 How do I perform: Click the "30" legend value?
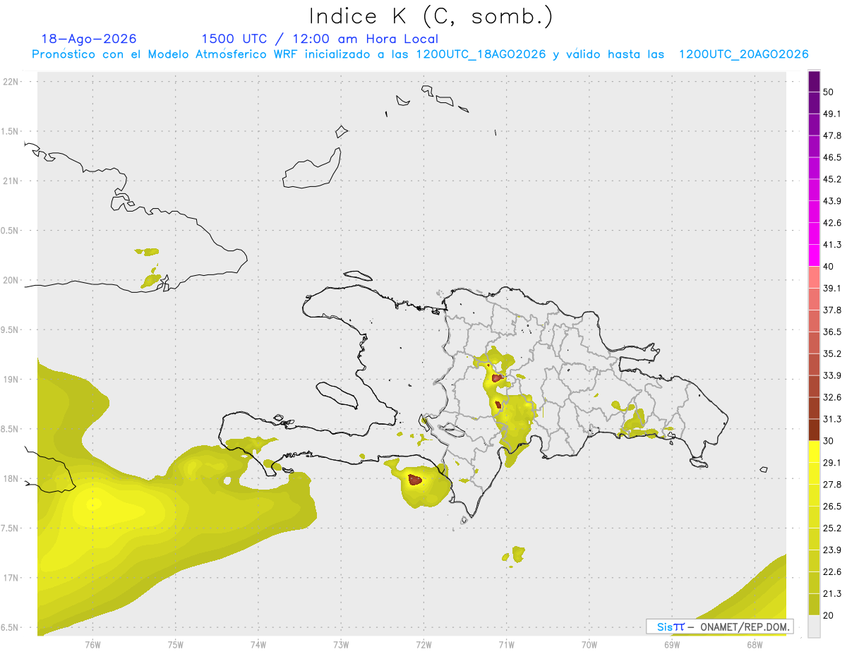[x=829, y=441]
